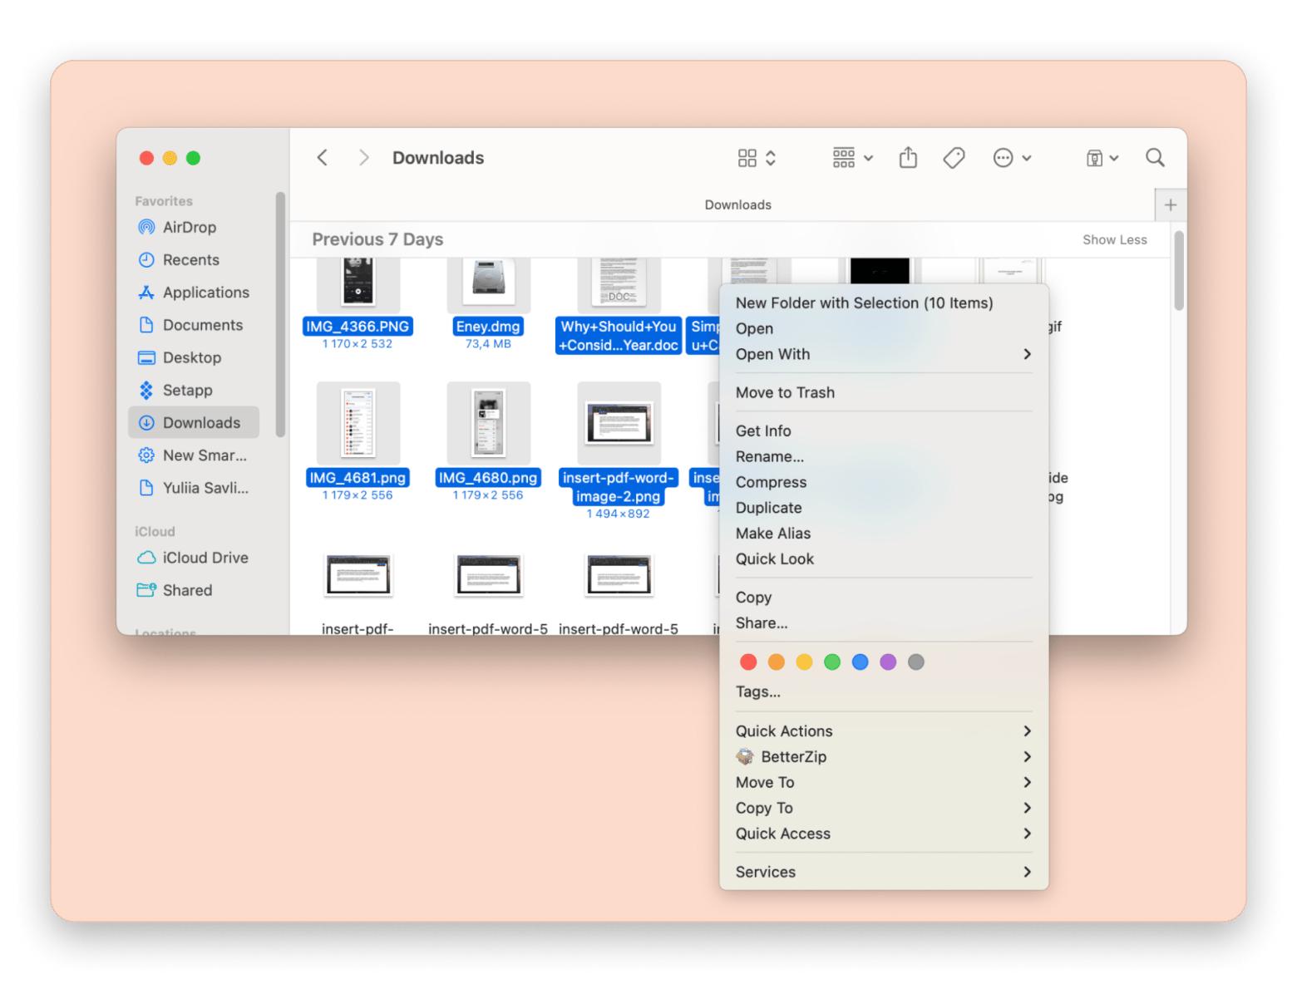Open the Search magnifier in the toolbar
Screen dimensions: 1297x989
tap(1155, 158)
